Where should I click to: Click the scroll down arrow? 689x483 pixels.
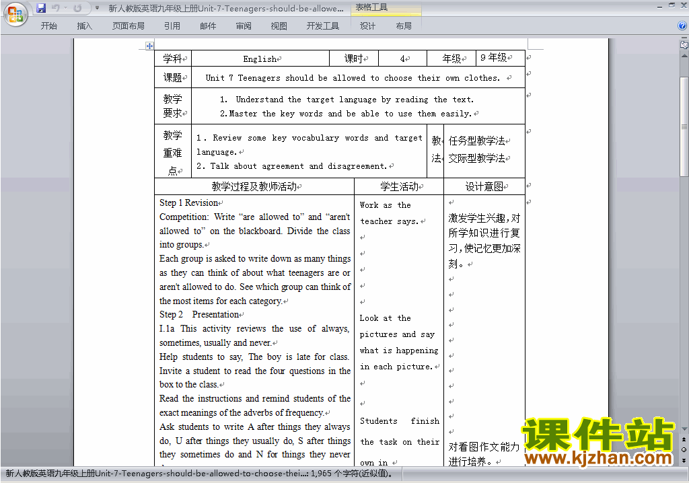684,429
